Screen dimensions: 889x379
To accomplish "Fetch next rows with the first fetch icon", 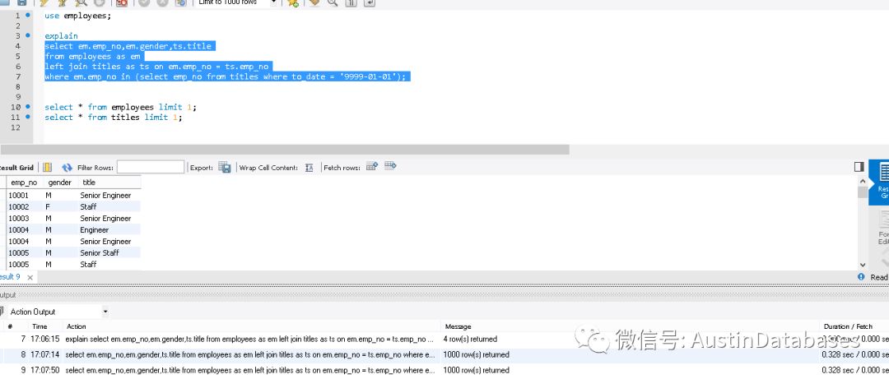I will click(372, 166).
